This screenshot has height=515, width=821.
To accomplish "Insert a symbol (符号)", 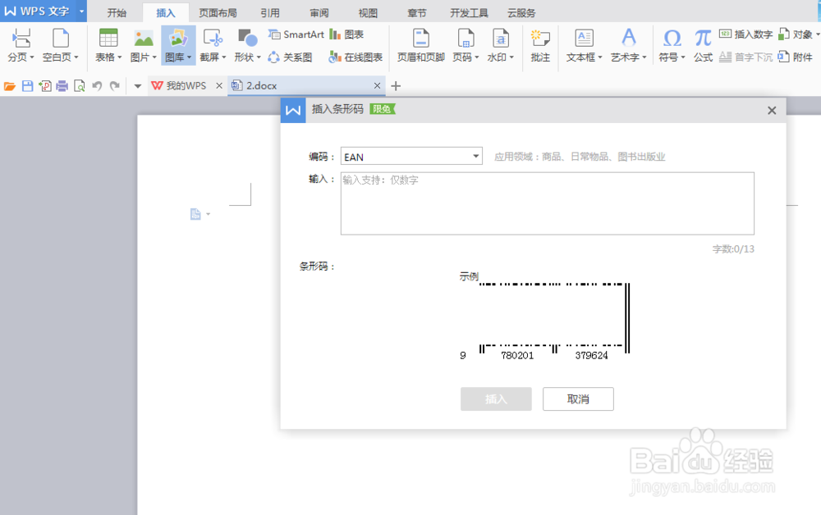I will point(672,45).
